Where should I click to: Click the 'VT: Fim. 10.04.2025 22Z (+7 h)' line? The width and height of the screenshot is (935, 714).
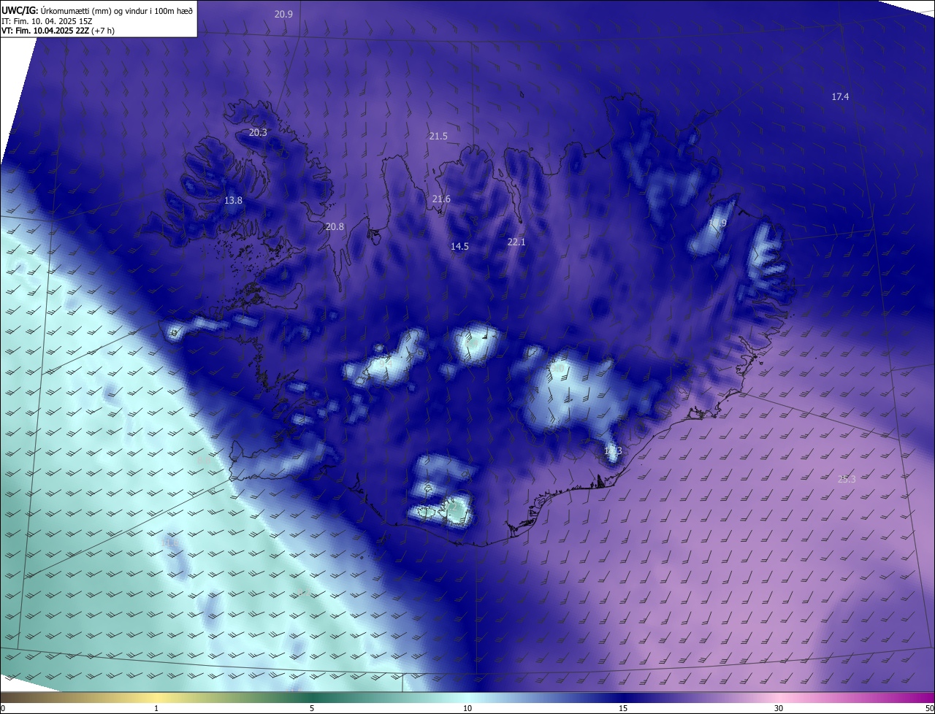pyautogui.click(x=58, y=31)
